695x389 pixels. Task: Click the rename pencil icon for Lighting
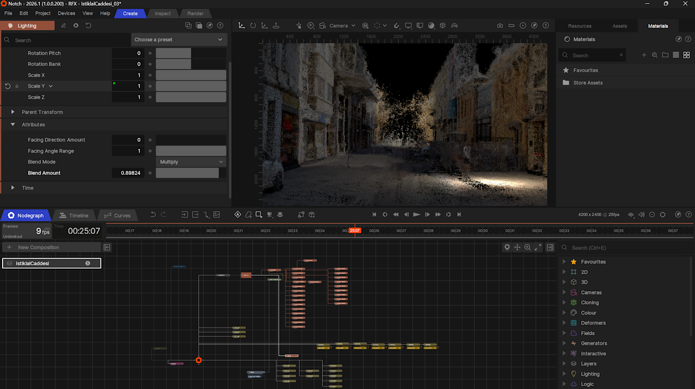pos(64,26)
